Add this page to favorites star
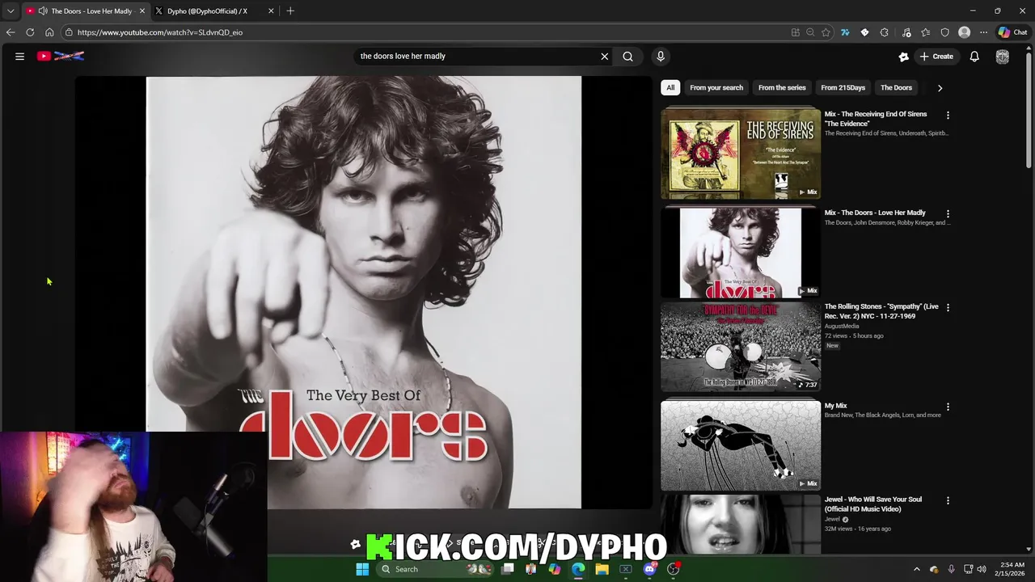The image size is (1035, 582). pyautogui.click(x=826, y=32)
